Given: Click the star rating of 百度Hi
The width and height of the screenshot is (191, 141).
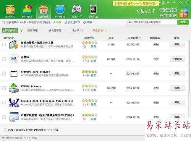Looking at the screenshot, I should (89, 57).
